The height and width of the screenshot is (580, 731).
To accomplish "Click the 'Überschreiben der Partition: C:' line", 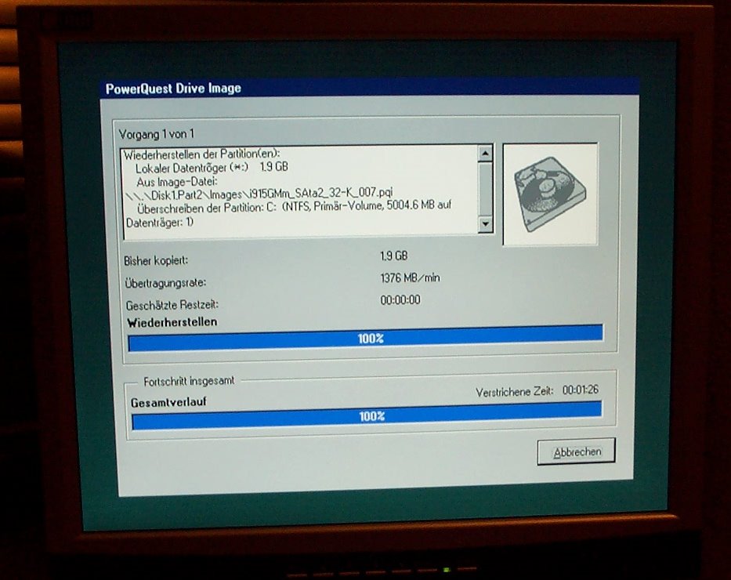I will (294, 207).
